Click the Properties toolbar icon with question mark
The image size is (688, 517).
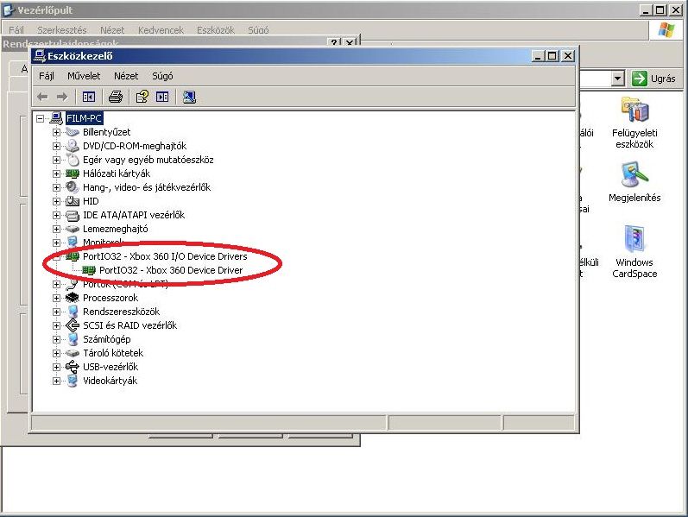[x=142, y=97]
